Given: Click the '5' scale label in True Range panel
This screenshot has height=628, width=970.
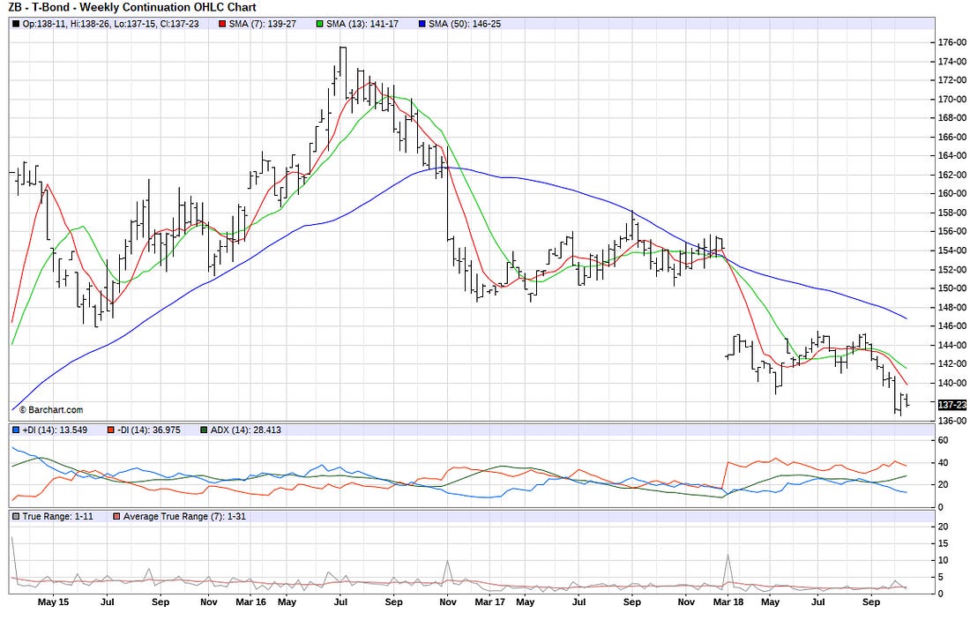Looking at the screenshot, I should [941, 577].
